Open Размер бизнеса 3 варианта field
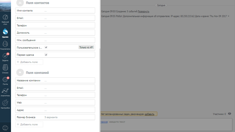Viewport: 235px width, 132px height. point(55,117)
